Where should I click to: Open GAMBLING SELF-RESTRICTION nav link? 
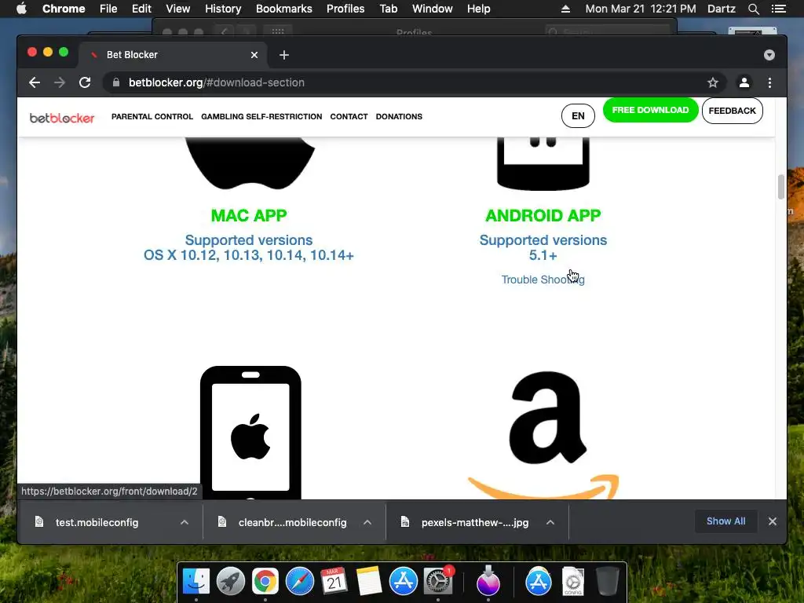pyautogui.click(x=261, y=116)
